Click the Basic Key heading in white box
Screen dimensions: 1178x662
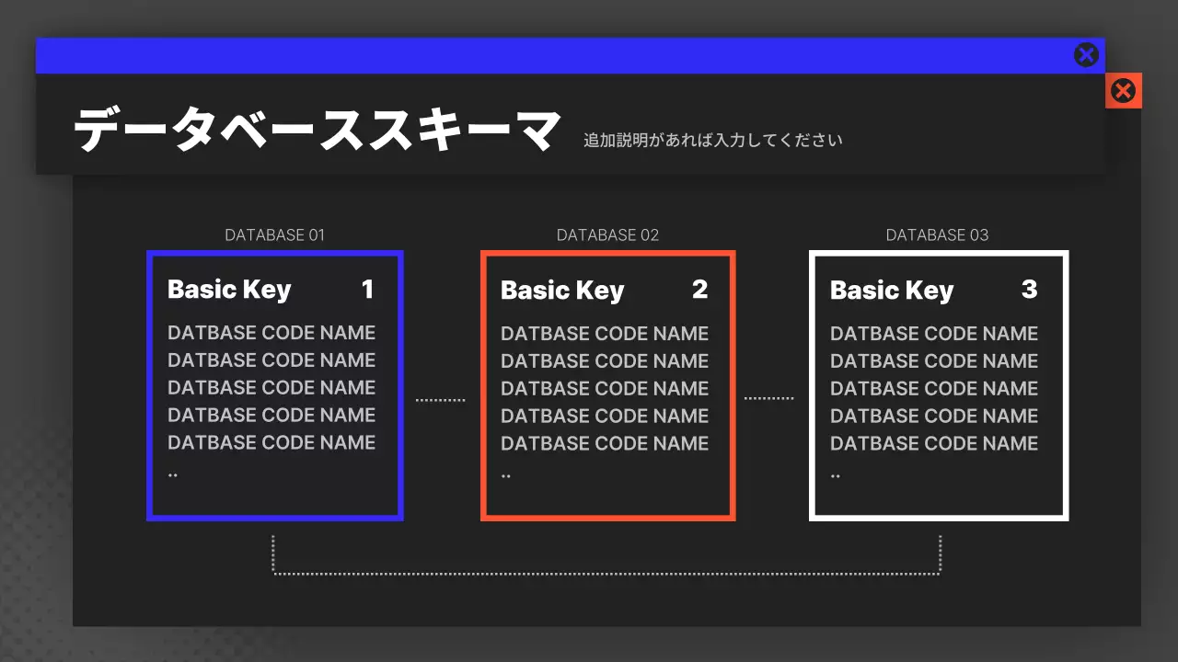tap(892, 291)
